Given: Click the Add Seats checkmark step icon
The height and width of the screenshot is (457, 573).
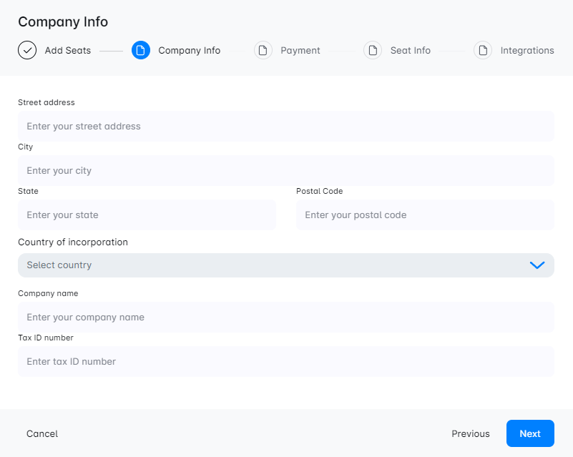Looking at the screenshot, I should (27, 51).
